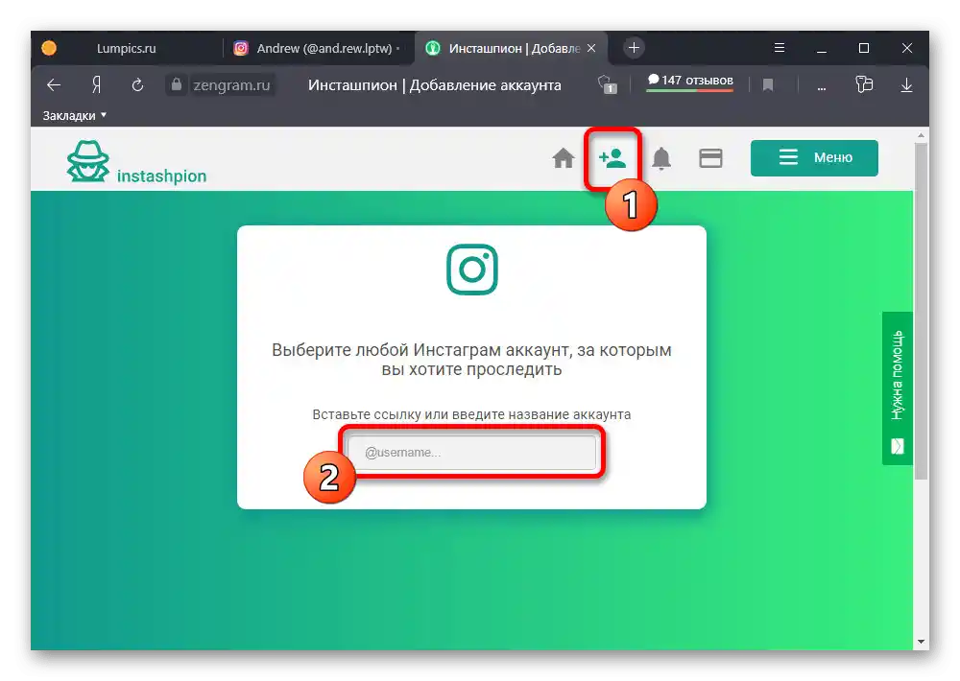Open the 147 отзывов reviews
The image size is (960, 681).
690,82
